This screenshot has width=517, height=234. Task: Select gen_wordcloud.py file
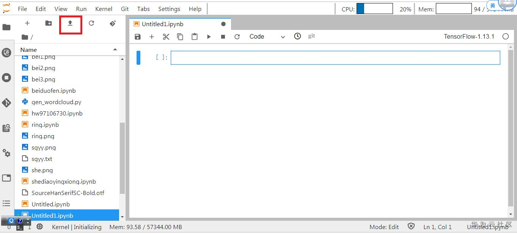(67, 102)
